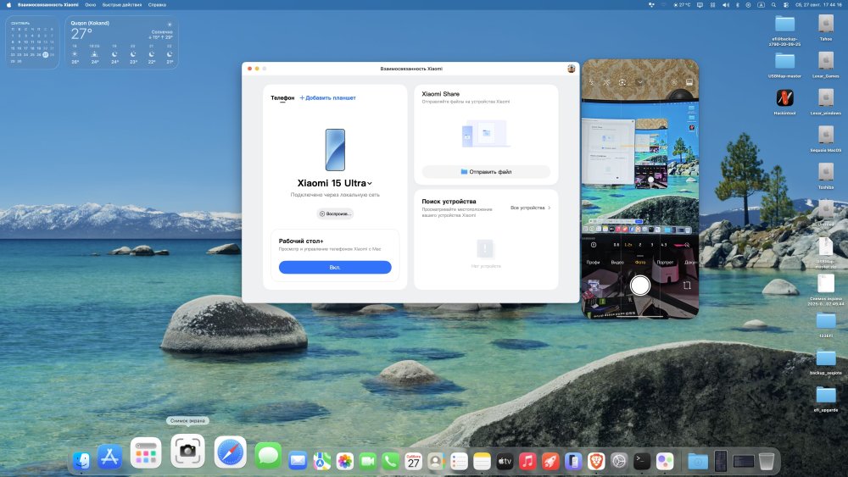Open Apple TV from the Dock
The height and width of the screenshot is (477, 848).
(x=505, y=461)
